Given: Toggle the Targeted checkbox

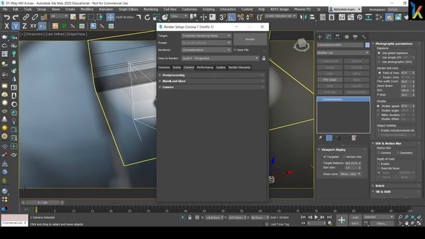Looking at the screenshot, I should [325, 157].
